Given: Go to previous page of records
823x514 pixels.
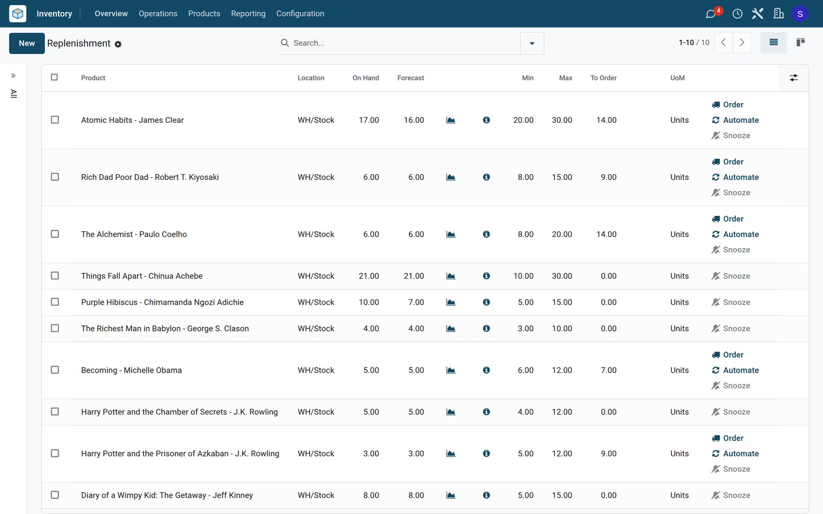Looking at the screenshot, I should tap(723, 43).
